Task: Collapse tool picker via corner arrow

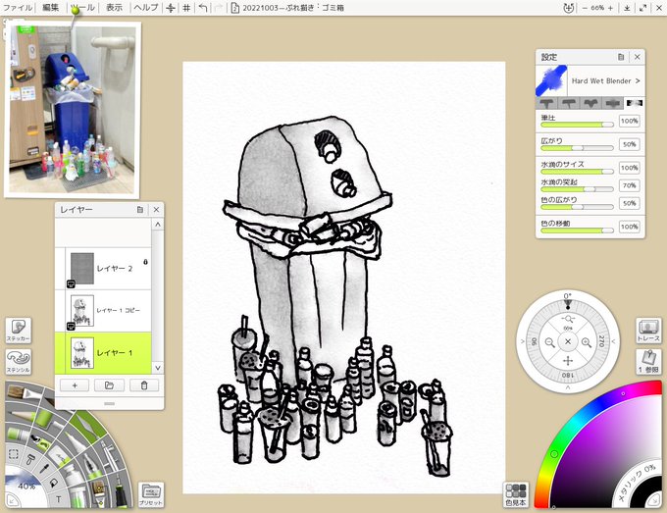Action: coord(11,501)
